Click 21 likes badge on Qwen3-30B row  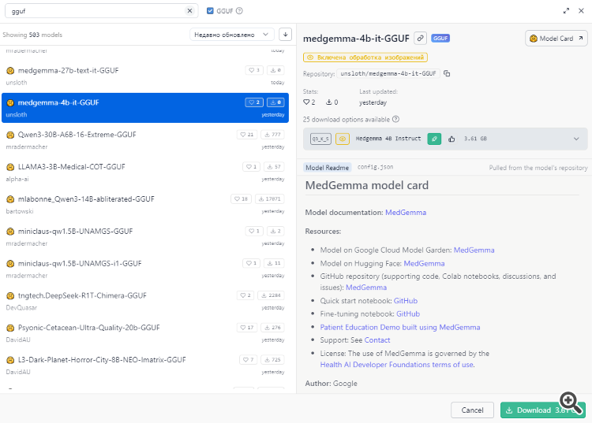point(247,135)
